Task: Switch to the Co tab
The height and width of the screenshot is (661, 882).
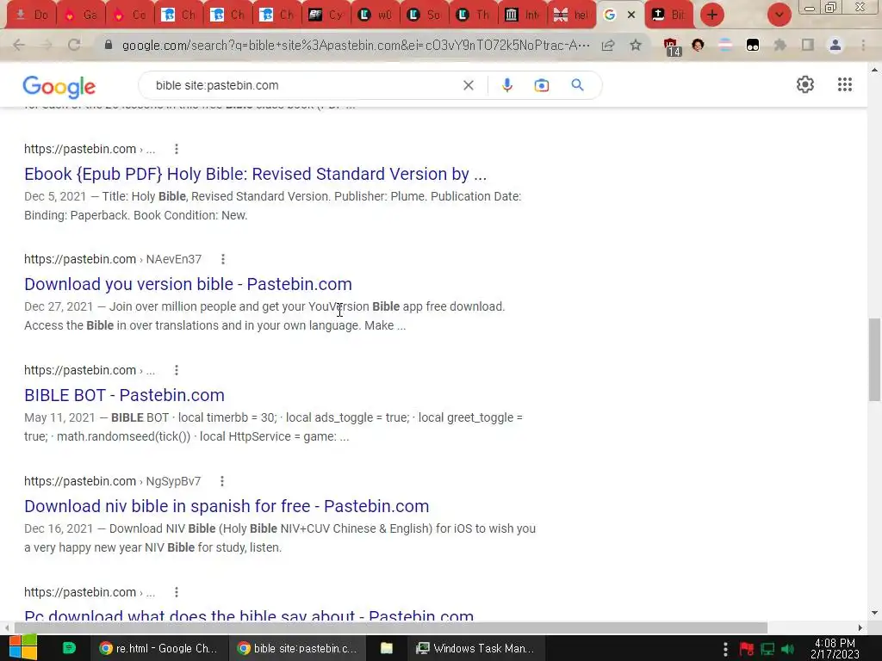Action: [x=129, y=15]
